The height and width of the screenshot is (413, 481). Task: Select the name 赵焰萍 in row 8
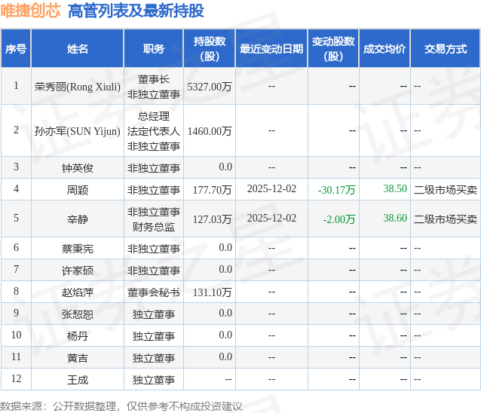pyautogui.click(x=78, y=292)
